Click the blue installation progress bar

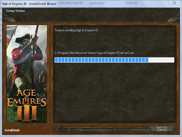pyautogui.click(x=114, y=60)
